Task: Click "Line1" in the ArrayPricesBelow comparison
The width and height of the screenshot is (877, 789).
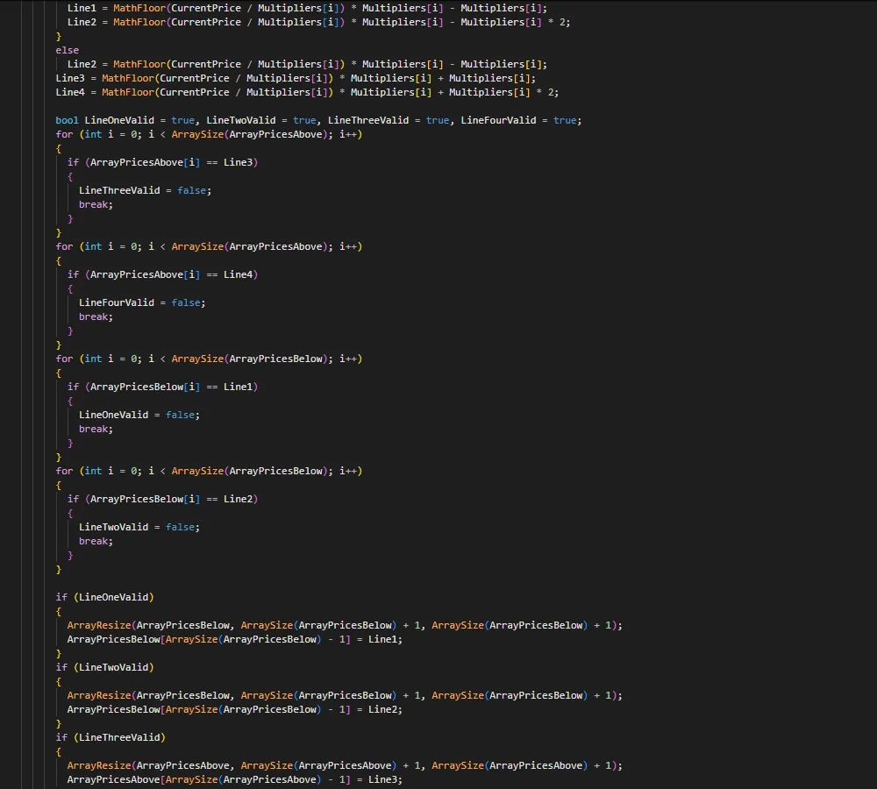Action: [240, 387]
